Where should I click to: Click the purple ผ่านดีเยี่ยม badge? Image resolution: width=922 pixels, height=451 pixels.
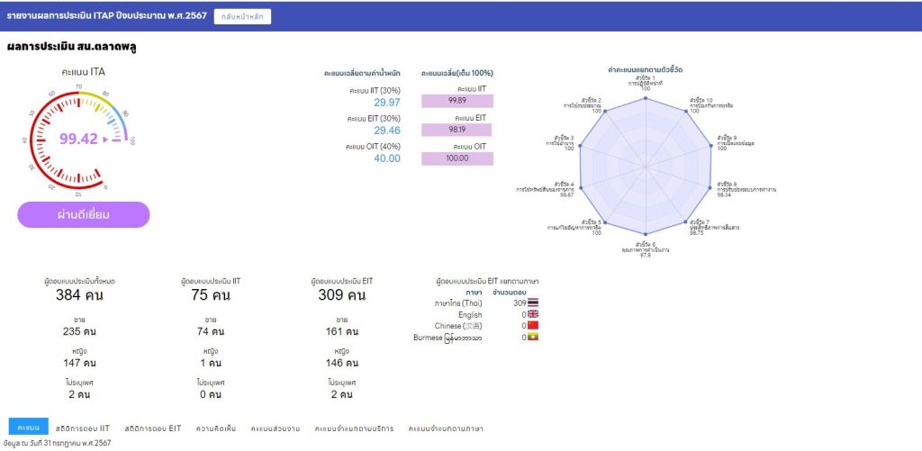[x=84, y=214]
